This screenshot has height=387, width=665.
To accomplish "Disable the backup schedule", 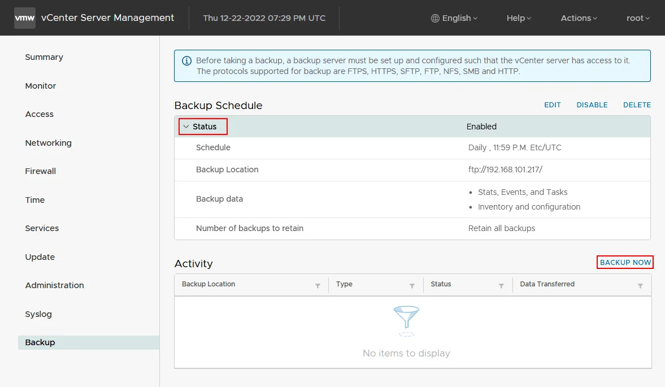I will click(x=592, y=105).
